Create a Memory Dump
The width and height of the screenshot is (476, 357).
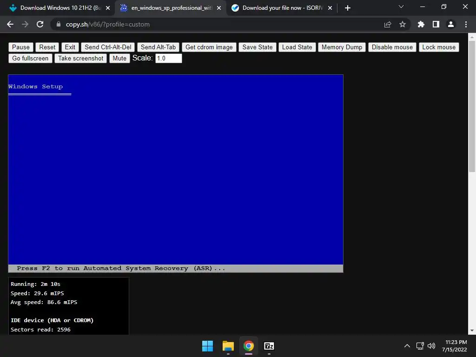point(342,47)
